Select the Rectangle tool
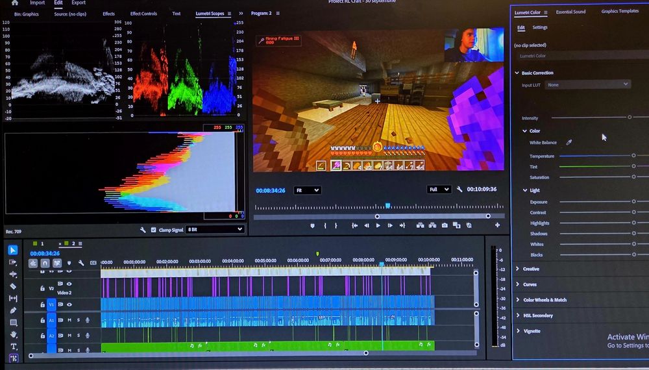This screenshot has width=649, height=370. 13,323
